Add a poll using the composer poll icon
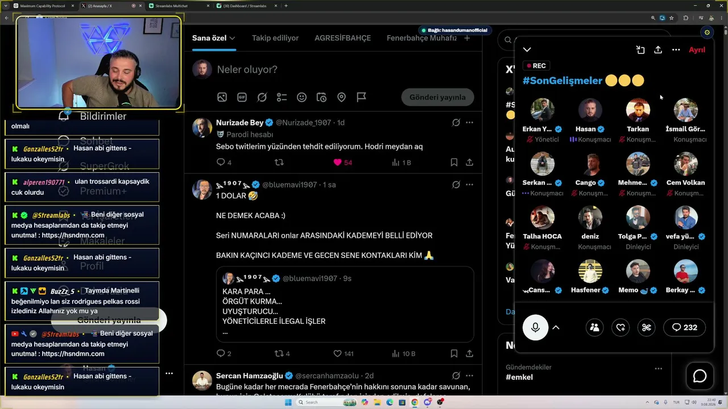728x409 pixels. tap(282, 97)
